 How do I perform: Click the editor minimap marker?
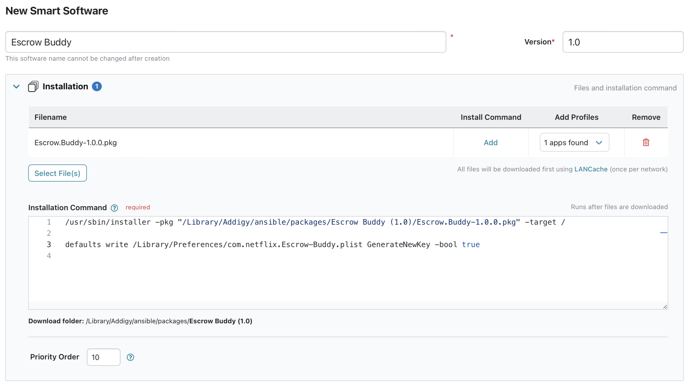[x=664, y=233]
